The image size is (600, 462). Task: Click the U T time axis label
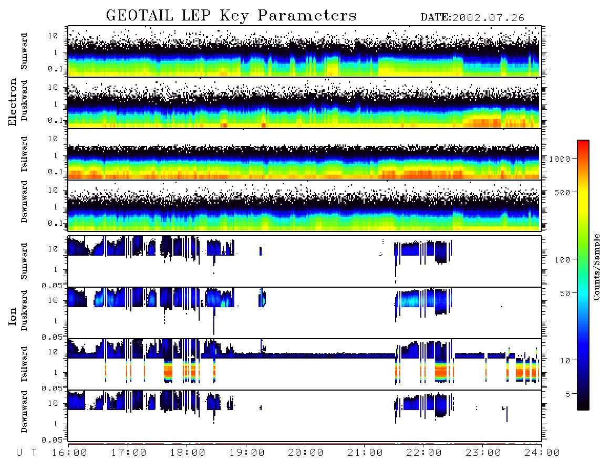pyautogui.click(x=27, y=453)
